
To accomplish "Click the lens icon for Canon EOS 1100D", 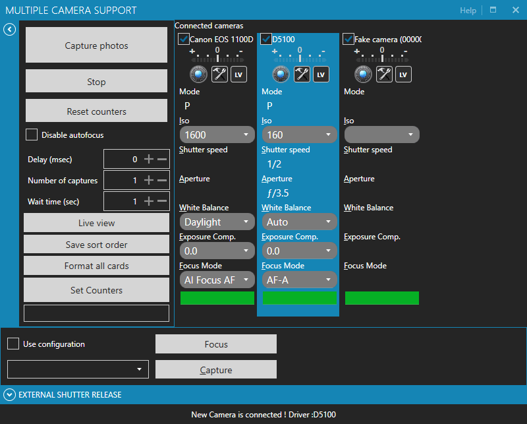I will tap(198, 74).
